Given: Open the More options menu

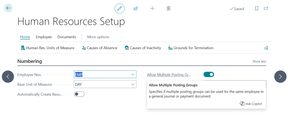Looking at the screenshot, I should tap(98, 37).
